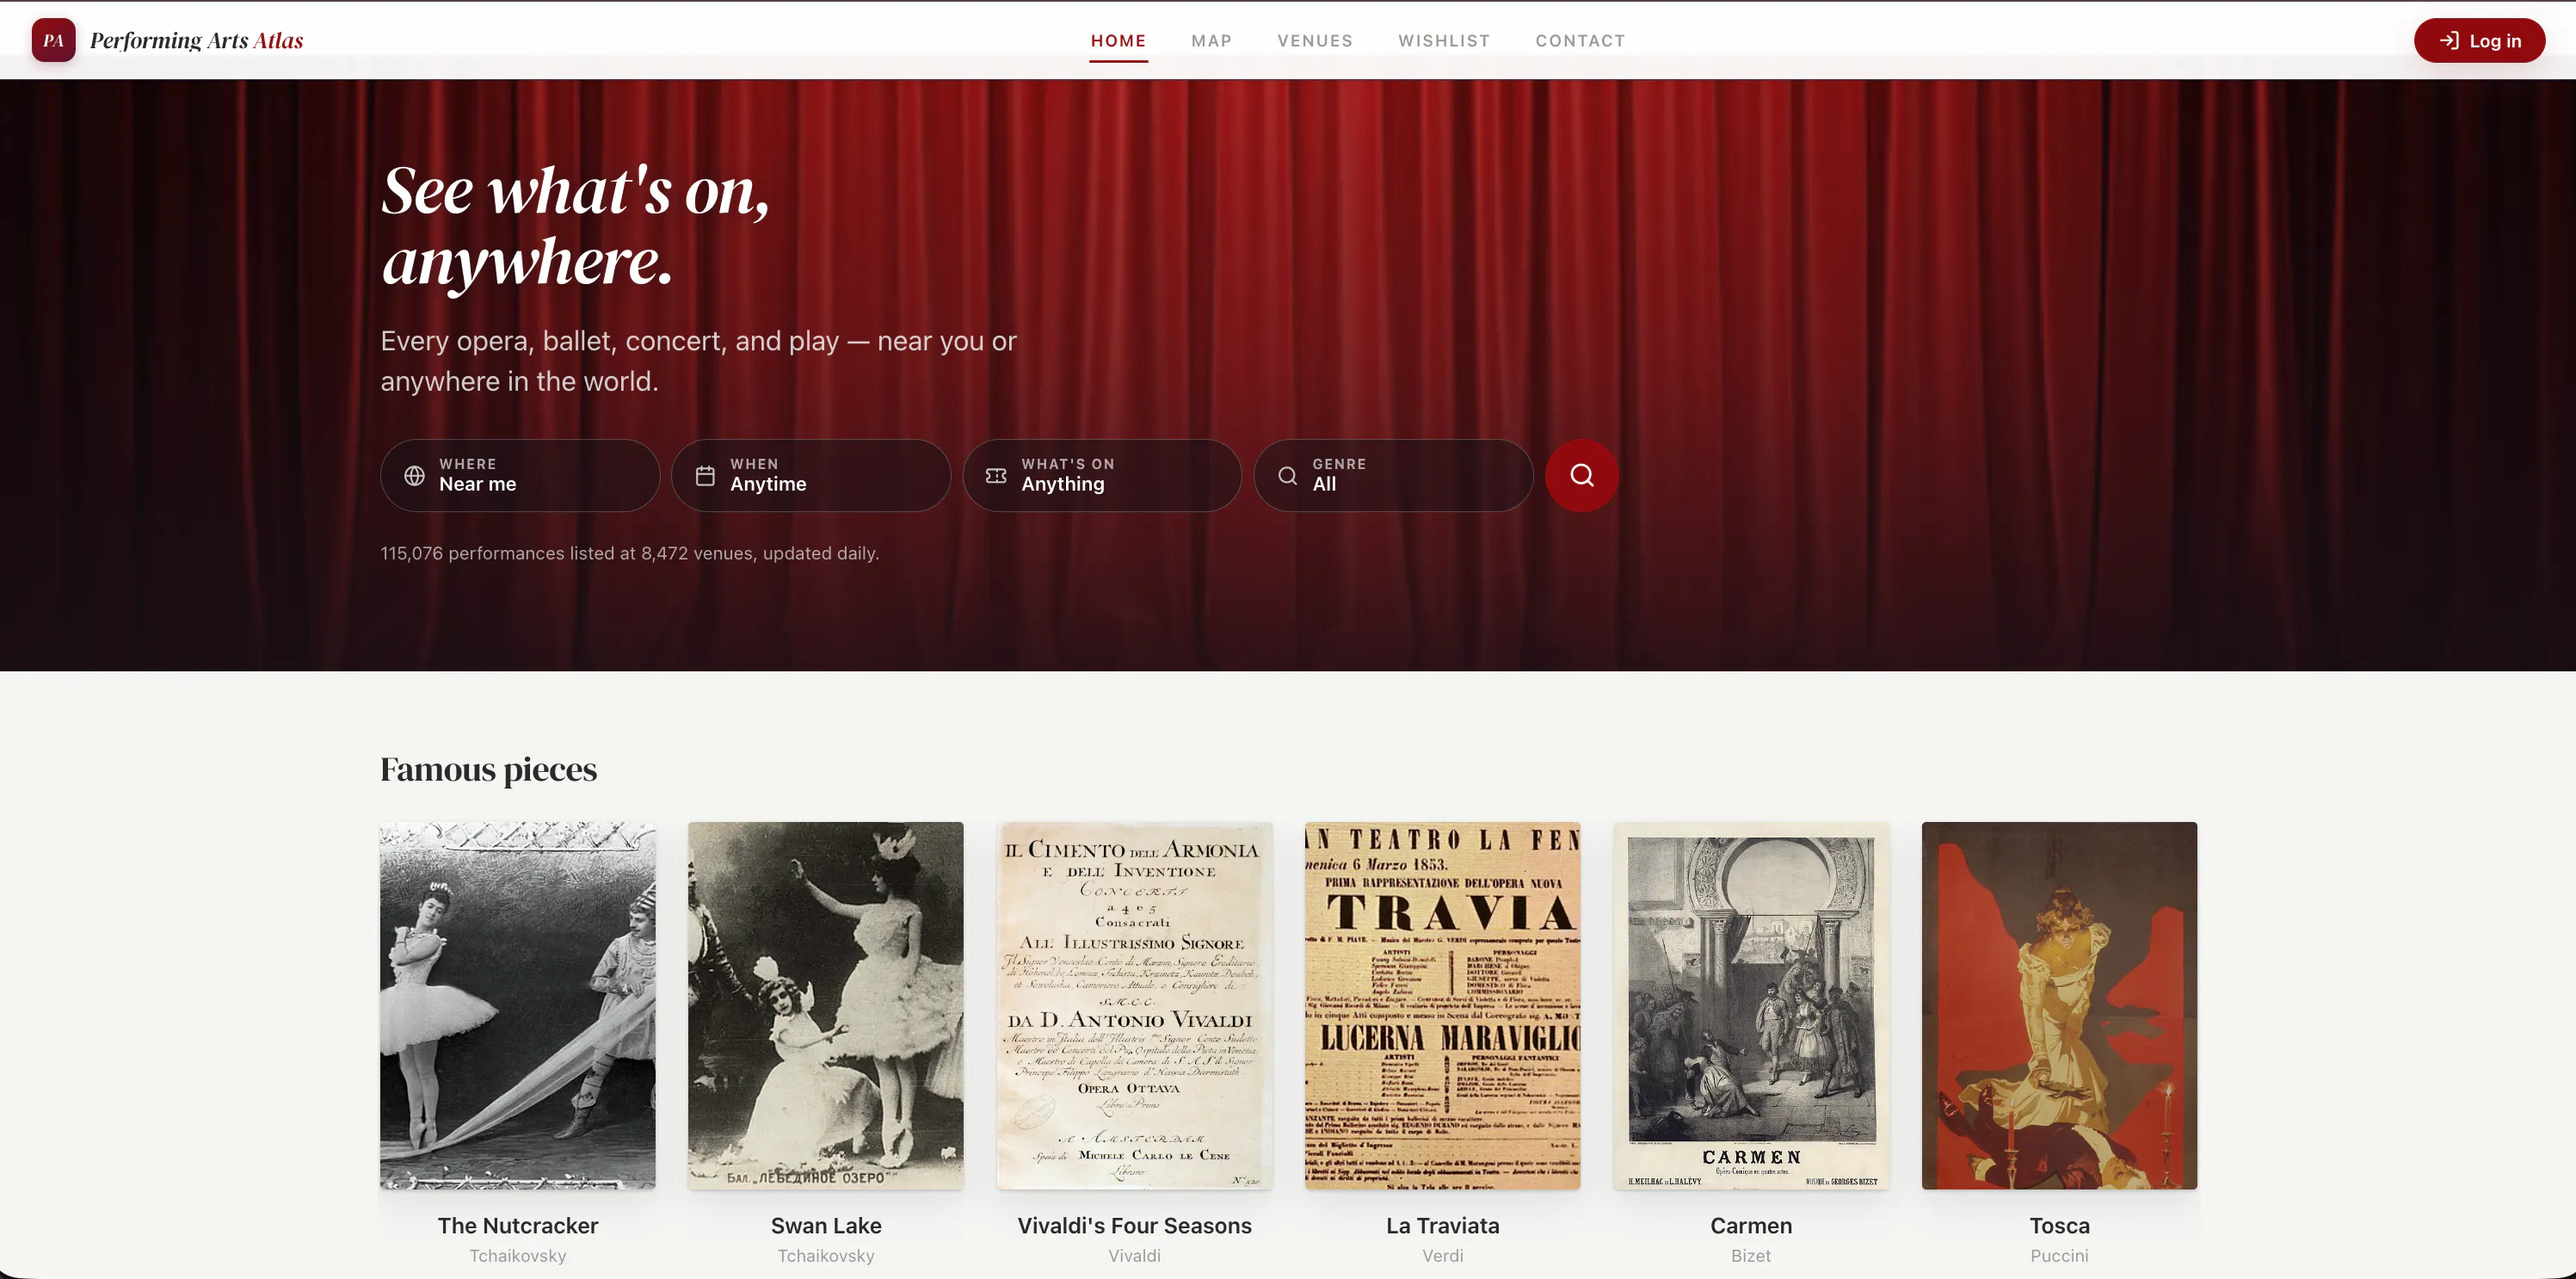Click the red search button

tap(1581, 476)
